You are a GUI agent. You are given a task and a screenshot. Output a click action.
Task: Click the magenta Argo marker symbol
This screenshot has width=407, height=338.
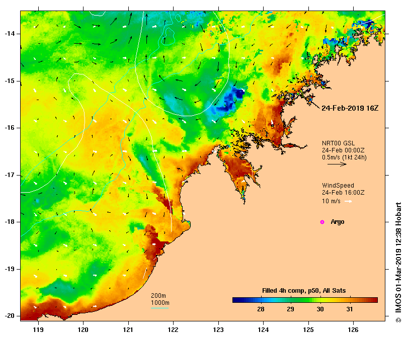322,222
